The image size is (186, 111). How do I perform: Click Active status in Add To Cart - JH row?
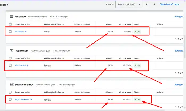point(137,66)
